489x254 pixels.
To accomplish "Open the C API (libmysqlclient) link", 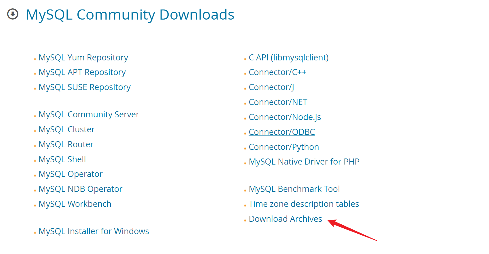I will 288,58.
